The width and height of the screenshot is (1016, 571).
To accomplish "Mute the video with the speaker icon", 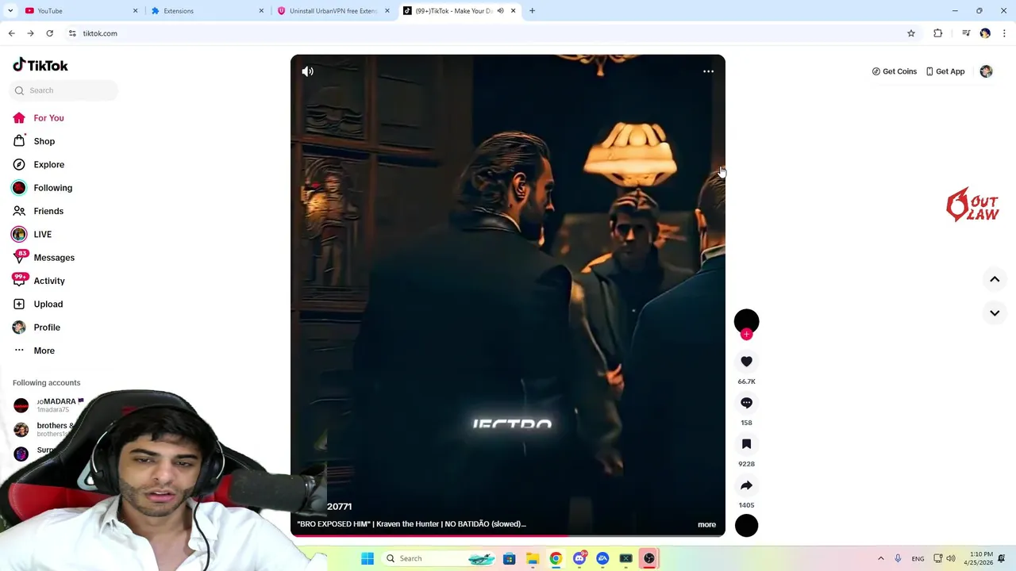I will point(308,71).
